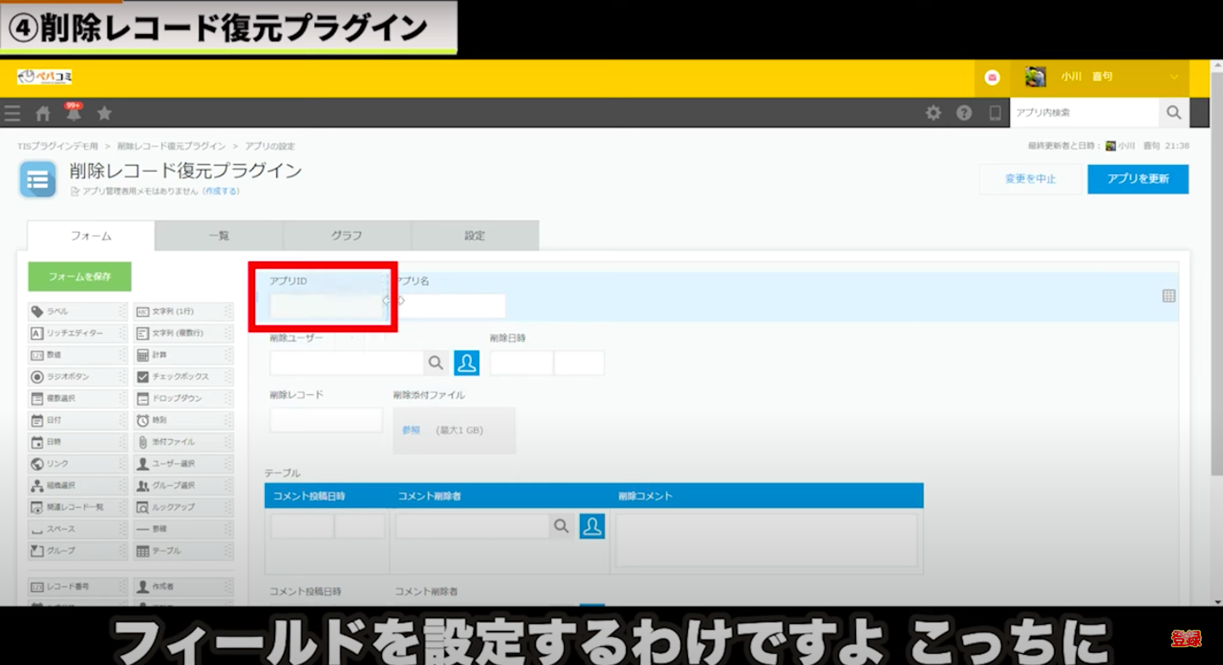1223x665 pixels.
Task: Click the アプリを更新 button
Action: (1137, 179)
